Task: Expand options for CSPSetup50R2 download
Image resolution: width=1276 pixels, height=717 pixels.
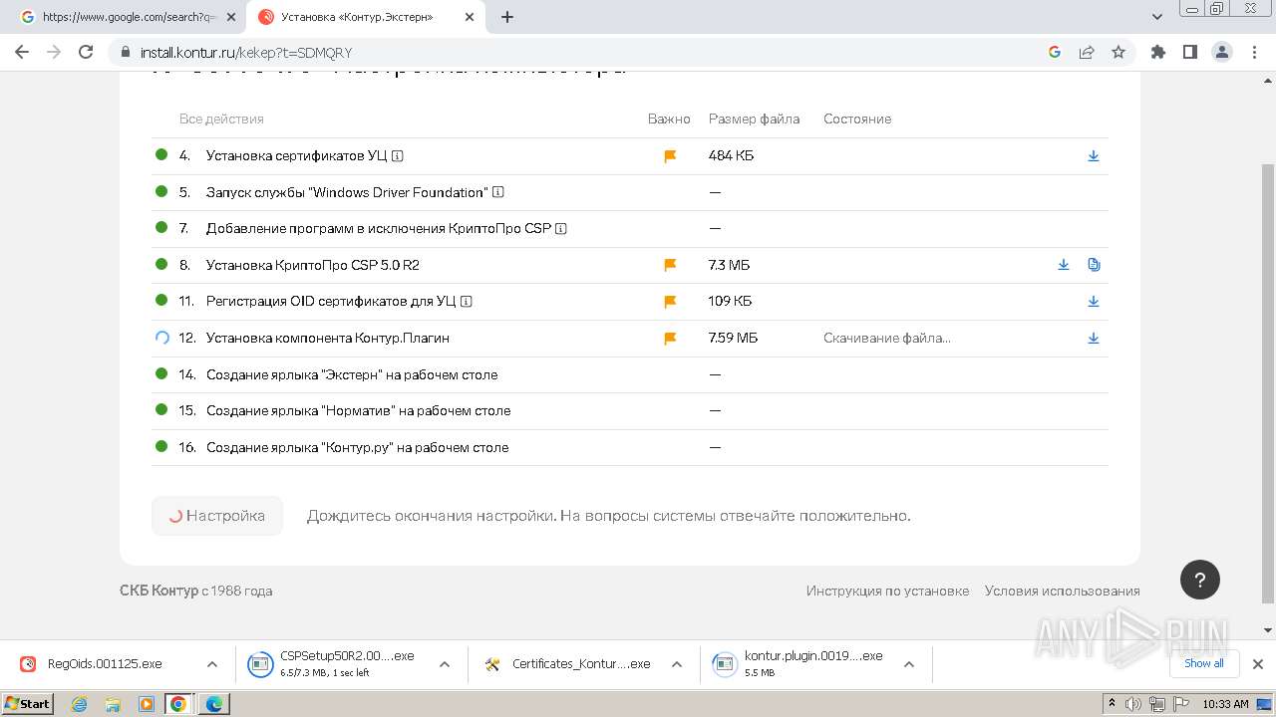Action: coord(445,664)
